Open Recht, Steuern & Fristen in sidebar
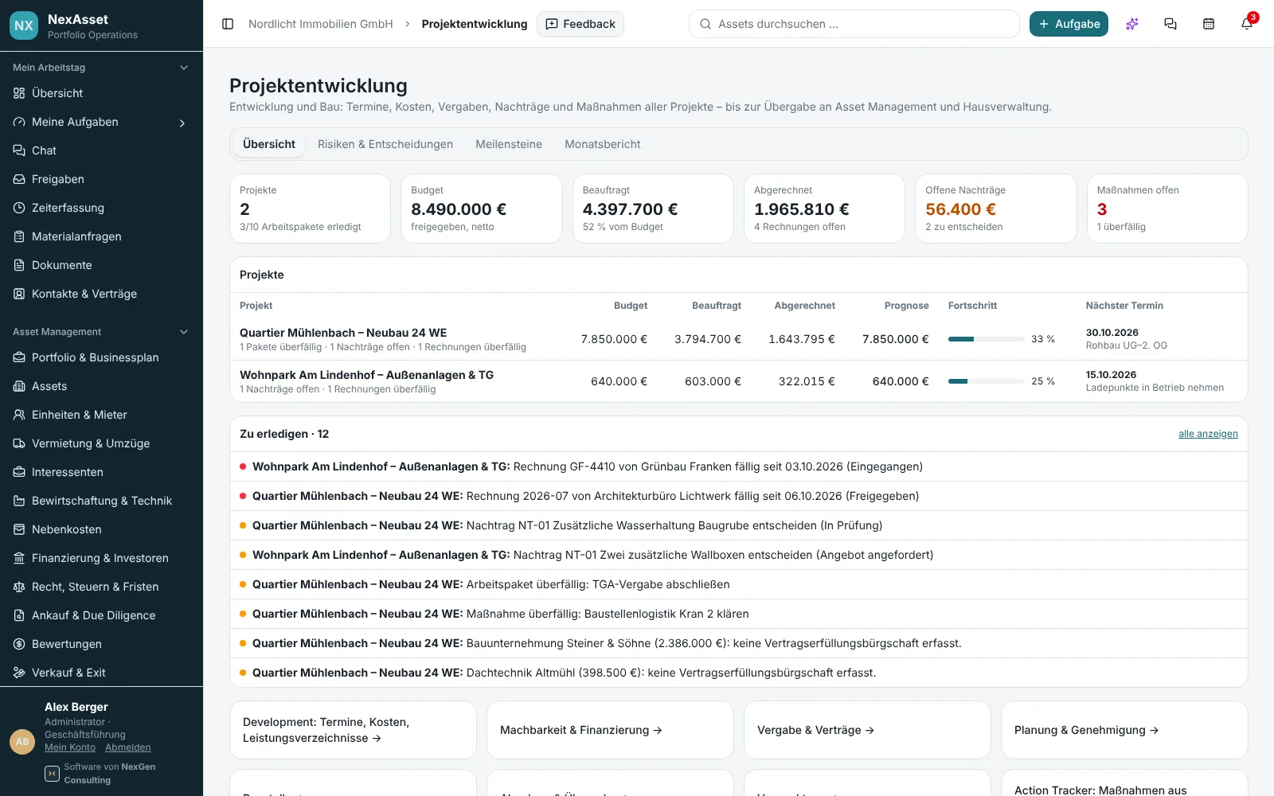 pyautogui.click(x=101, y=587)
